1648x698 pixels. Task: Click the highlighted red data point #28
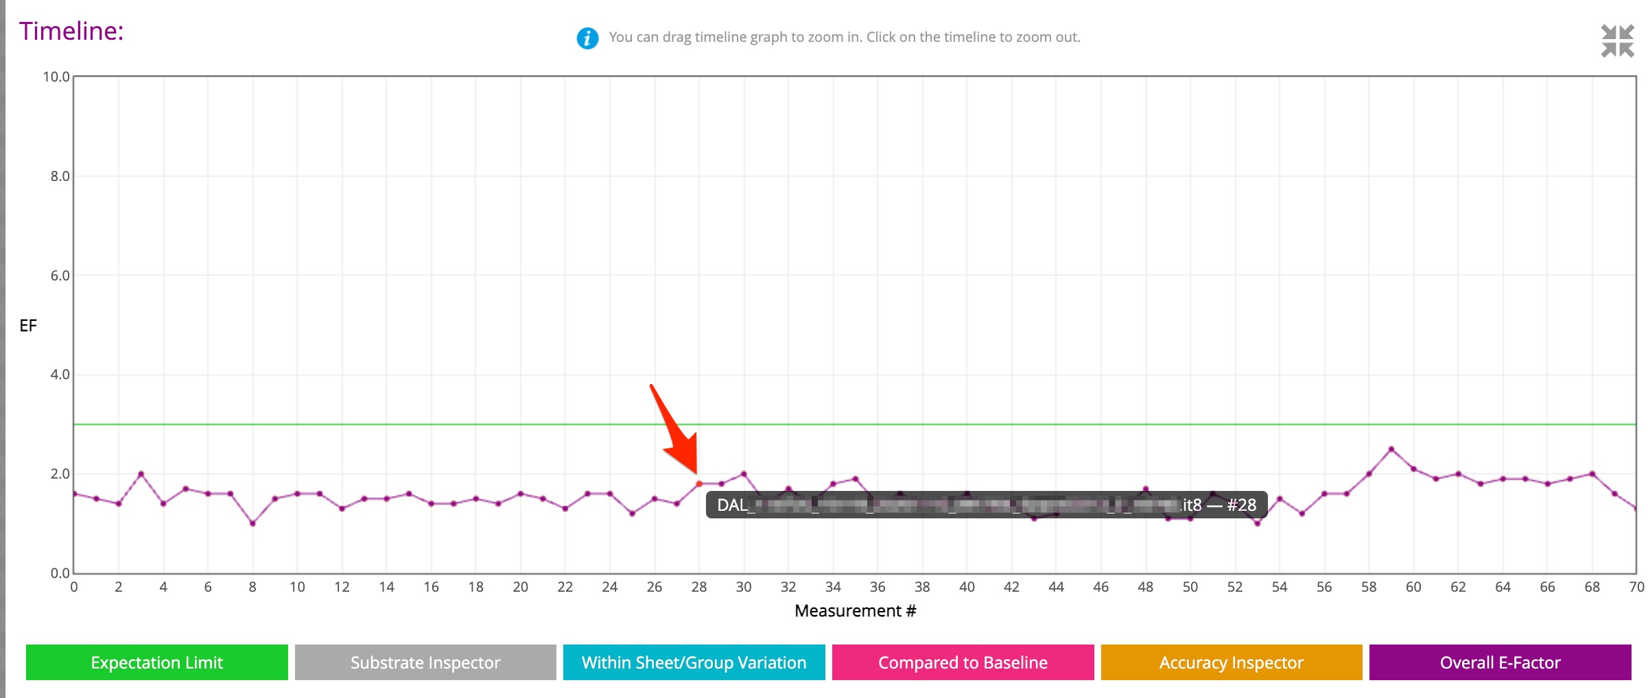click(699, 484)
